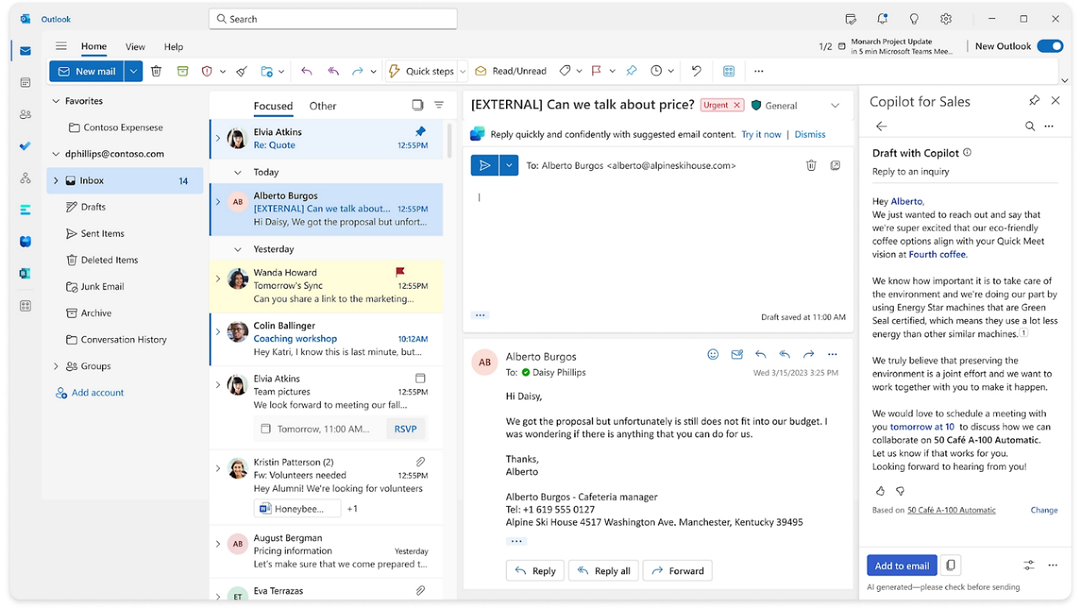Open the Calendar from the left app rail
The image size is (1081, 608).
tap(25, 82)
